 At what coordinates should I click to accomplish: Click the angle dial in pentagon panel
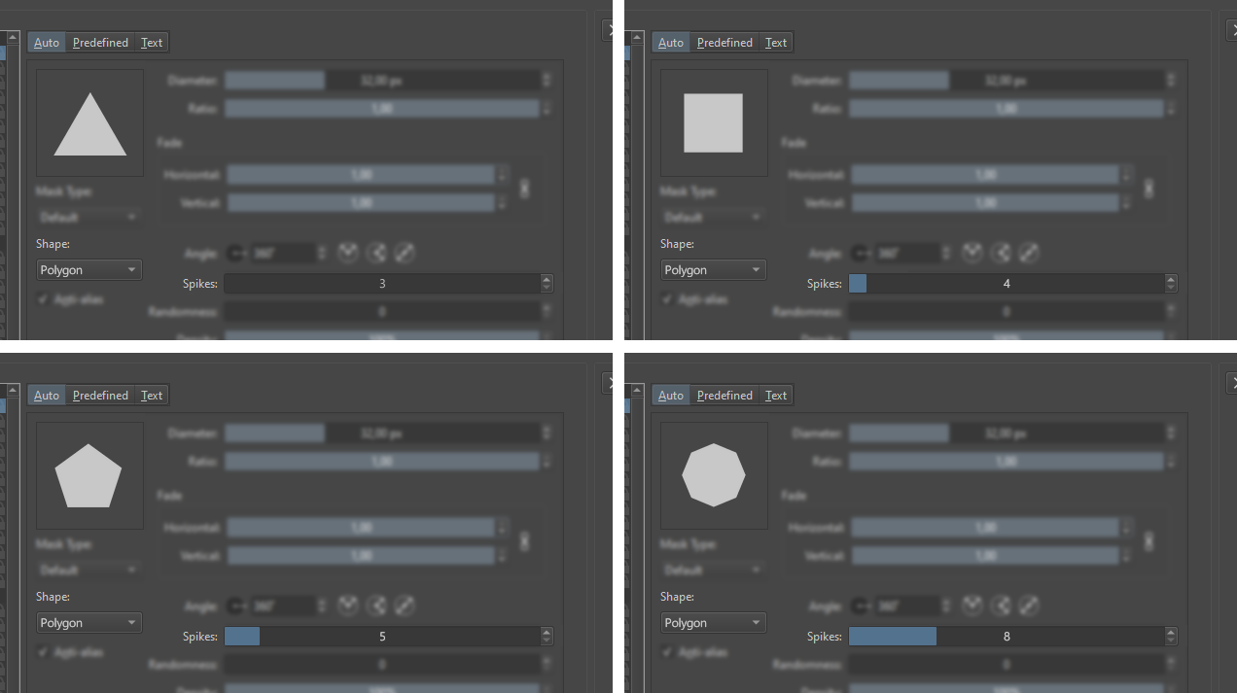[x=236, y=606]
